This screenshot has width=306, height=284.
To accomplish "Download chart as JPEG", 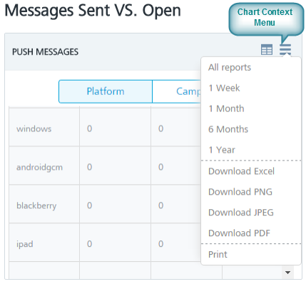I will click(x=241, y=213).
